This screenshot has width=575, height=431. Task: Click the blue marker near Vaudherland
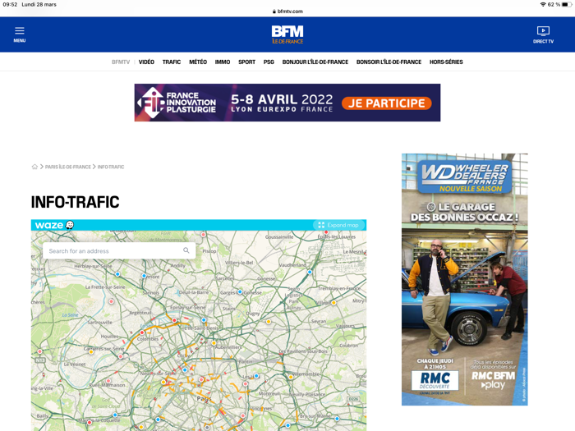pyautogui.click(x=310, y=272)
